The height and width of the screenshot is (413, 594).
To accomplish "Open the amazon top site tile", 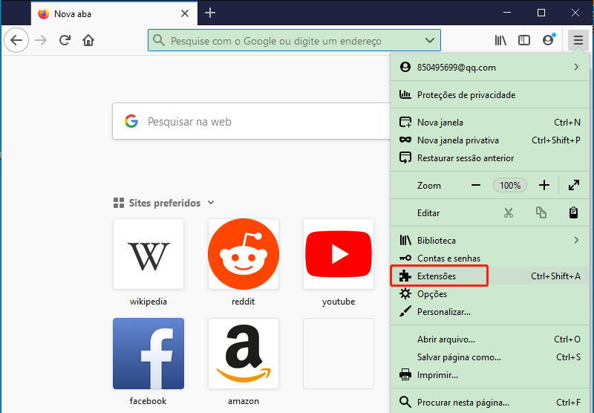I will click(x=244, y=354).
